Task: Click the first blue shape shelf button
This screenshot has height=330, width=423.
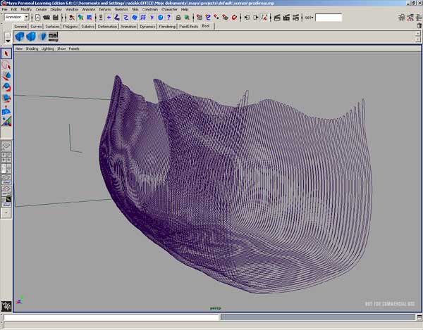Action: 20,37
